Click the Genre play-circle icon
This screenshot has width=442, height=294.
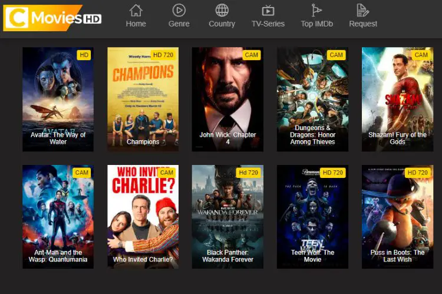click(x=179, y=11)
